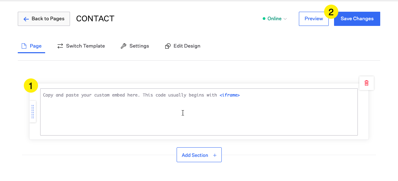Image resolution: width=398 pixels, height=181 pixels.
Task: Open the Edit Design tab label
Action: (x=187, y=46)
